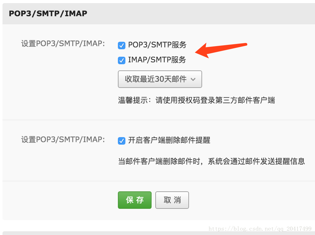Uncheck the POP3/SMTP服务 checkbox
This screenshot has height=235, width=315.
click(x=122, y=46)
